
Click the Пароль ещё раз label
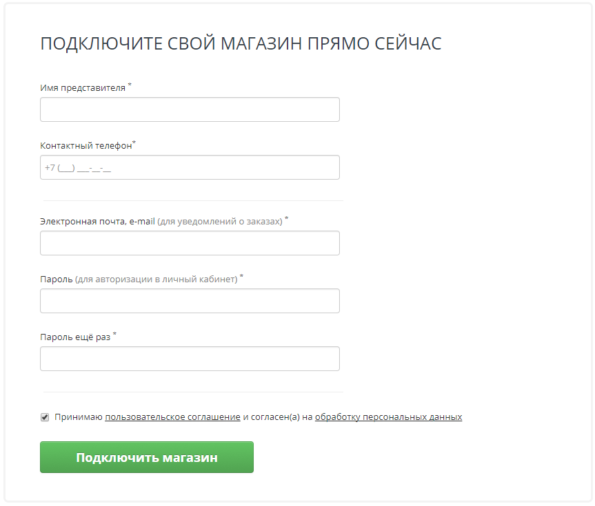pos(75,337)
